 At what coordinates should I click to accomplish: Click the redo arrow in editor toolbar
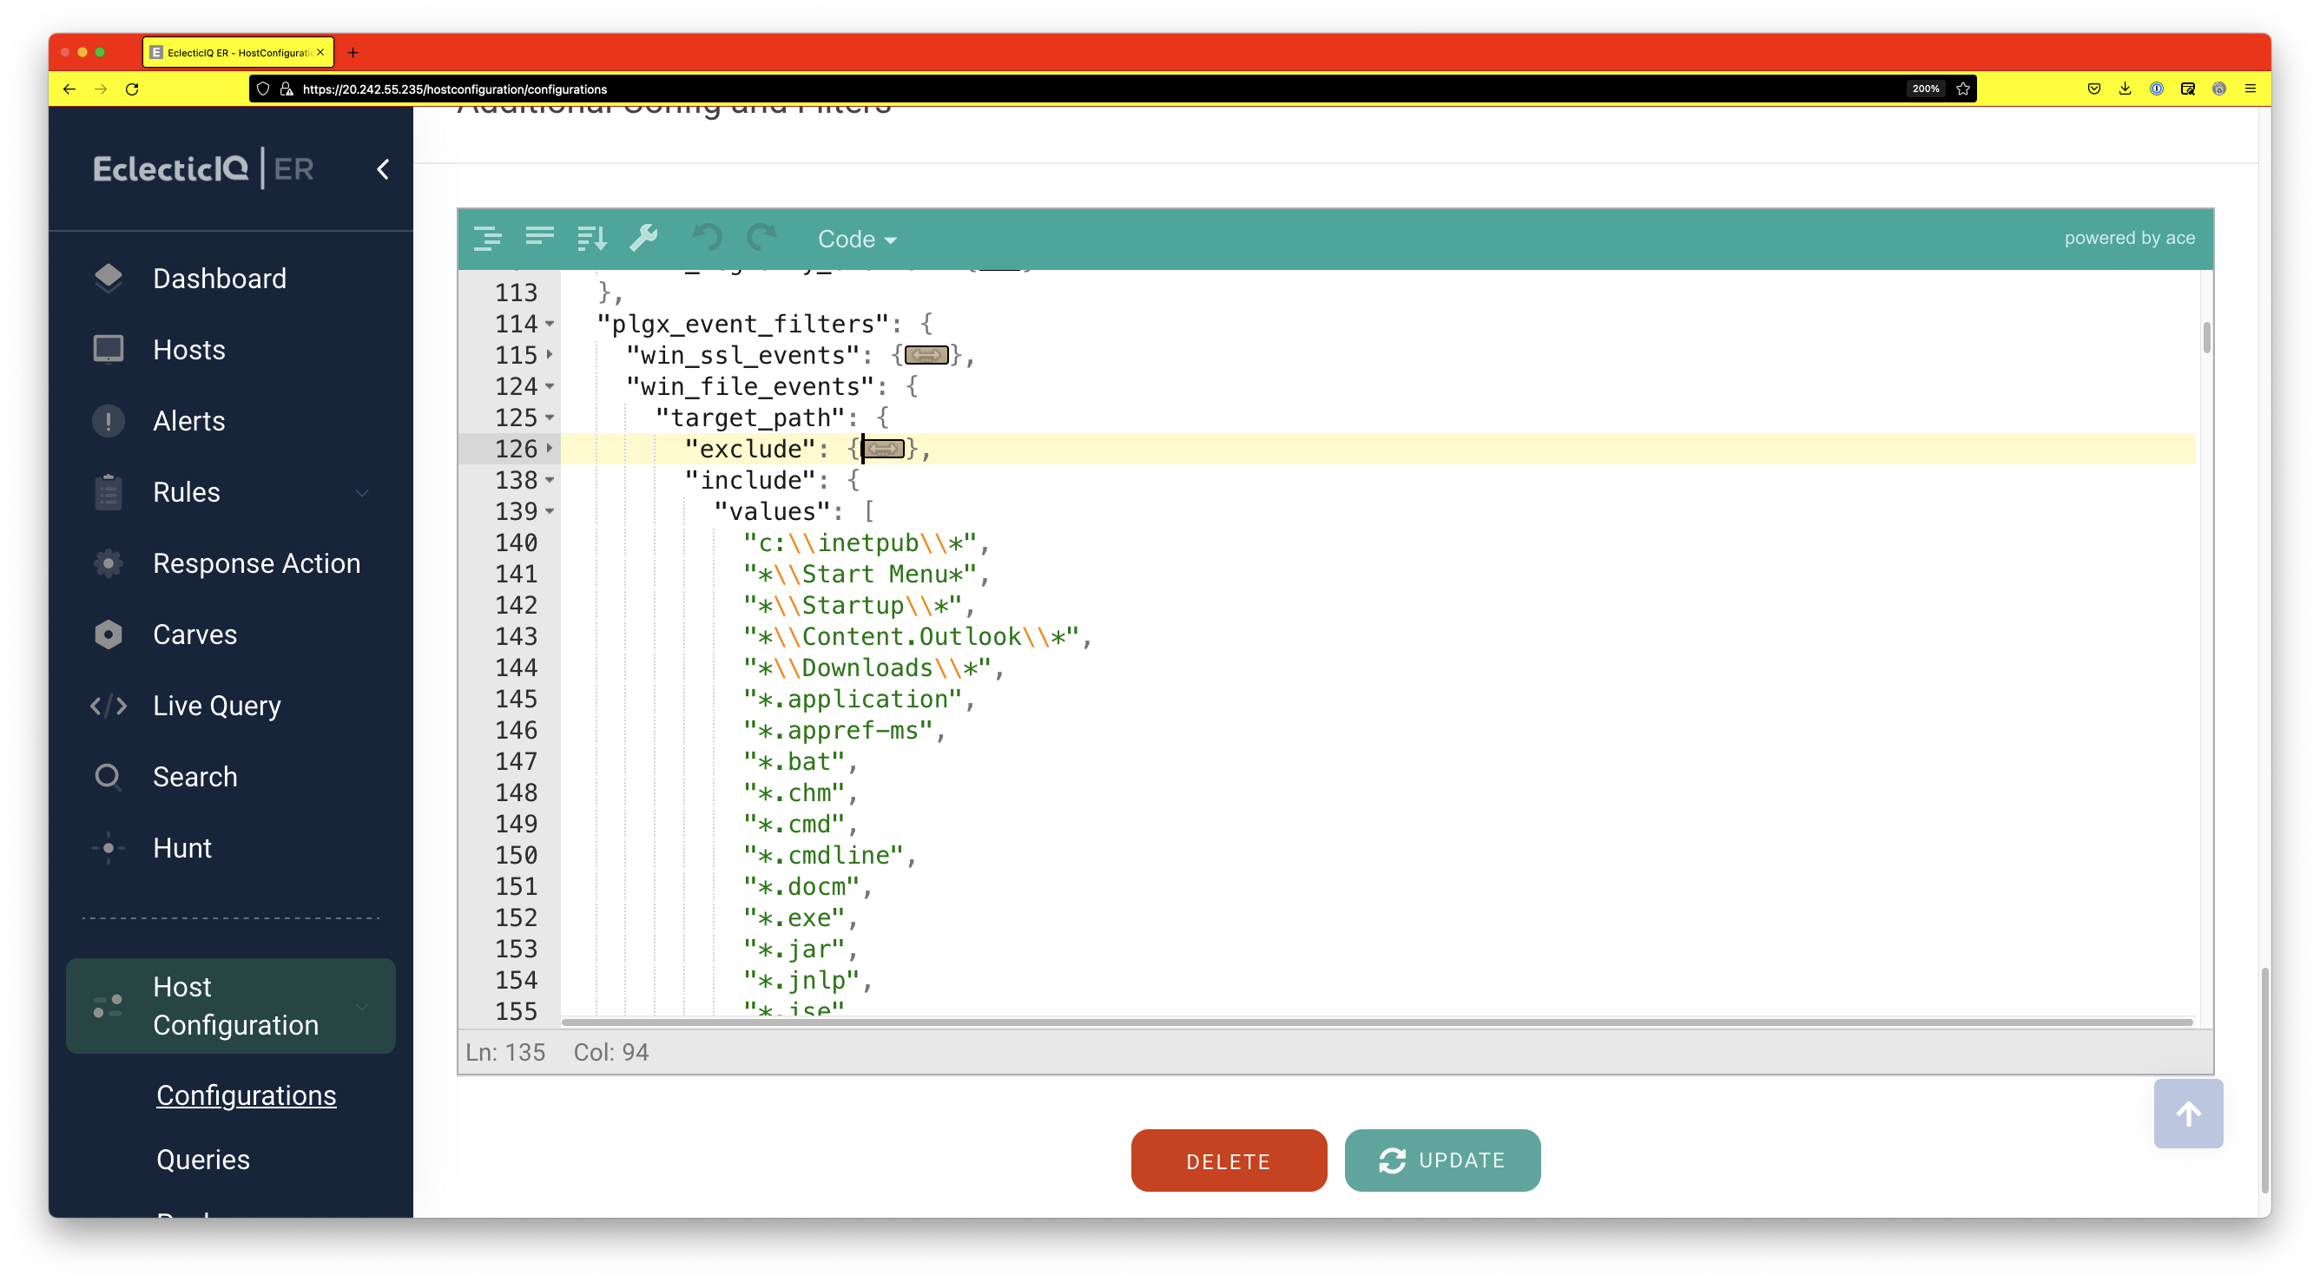tap(761, 239)
